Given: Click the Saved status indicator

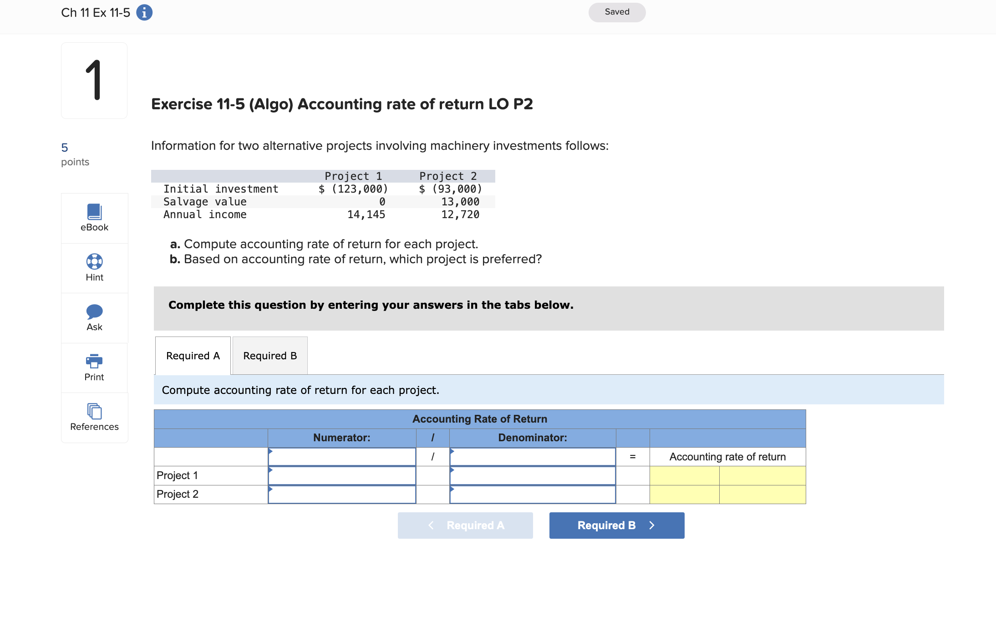Looking at the screenshot, I should pyautogui.click(x=616, y=12).
